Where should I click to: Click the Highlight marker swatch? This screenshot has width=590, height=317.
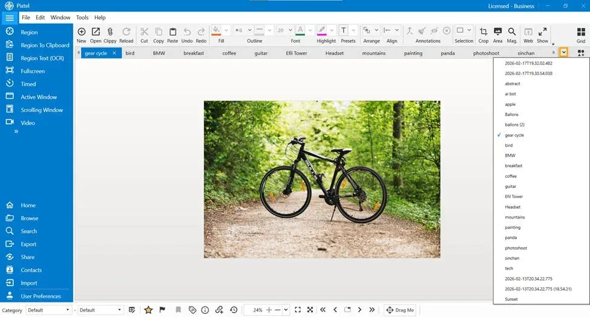[x=322, y=30]
